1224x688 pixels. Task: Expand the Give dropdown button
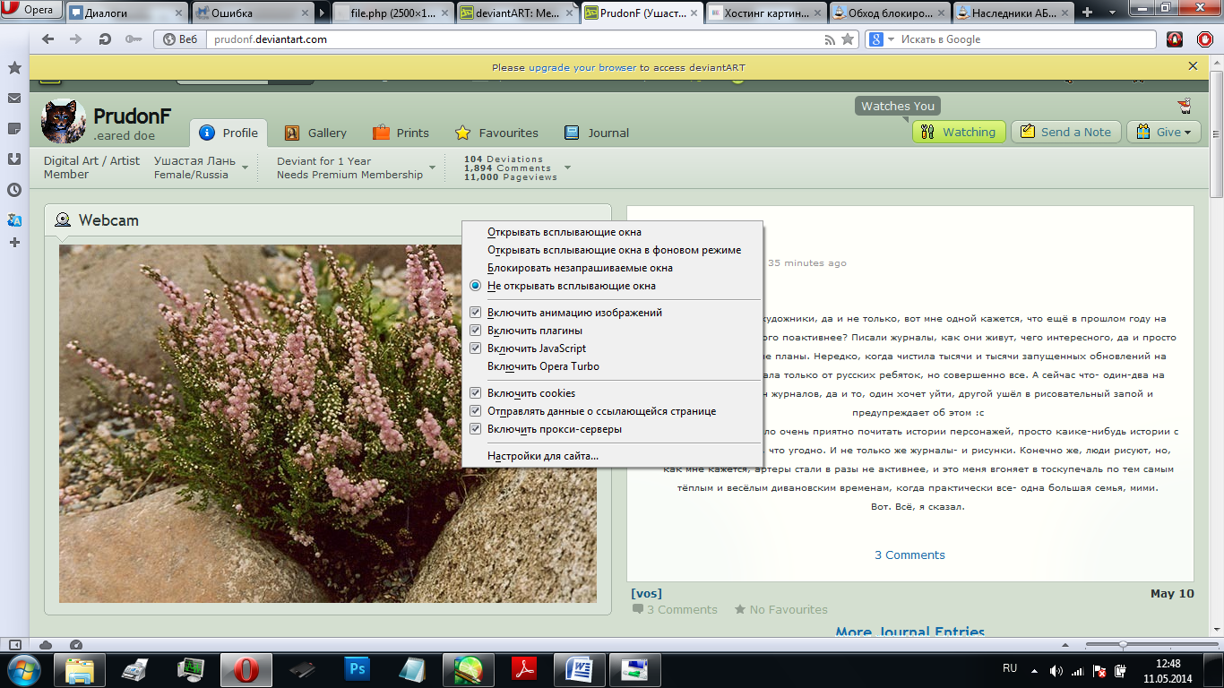point(1164,132)
